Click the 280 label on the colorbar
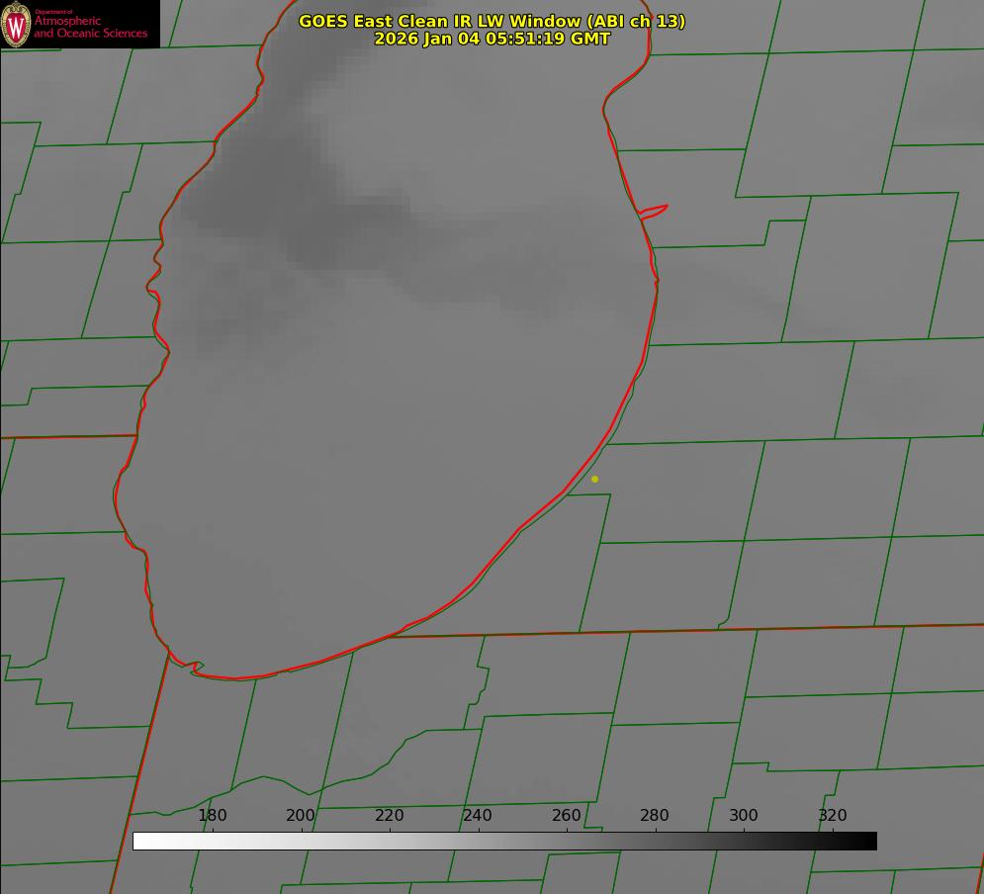 click(655, 816)
